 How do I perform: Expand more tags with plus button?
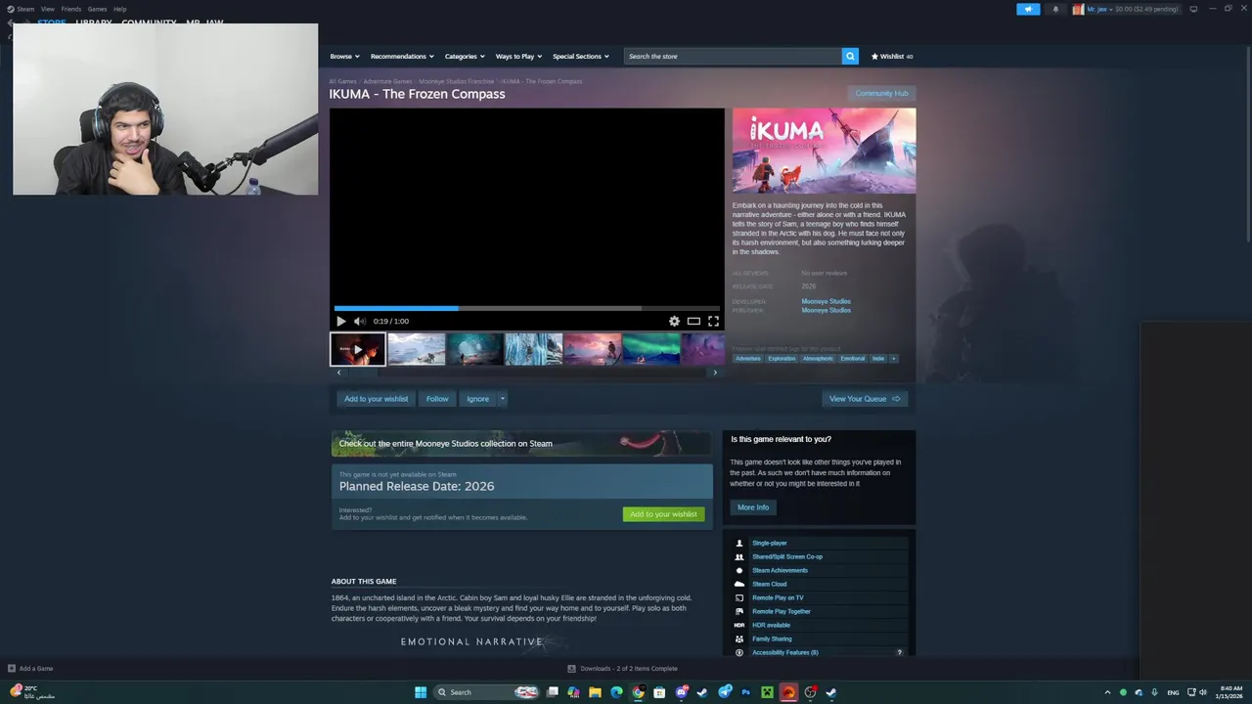point(893,358)
